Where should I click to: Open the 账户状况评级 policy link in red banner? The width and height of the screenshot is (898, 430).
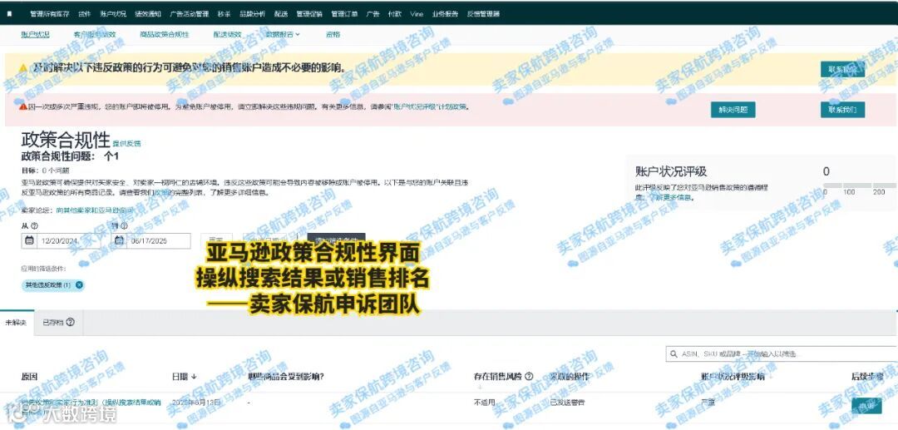tap(430, 106)
